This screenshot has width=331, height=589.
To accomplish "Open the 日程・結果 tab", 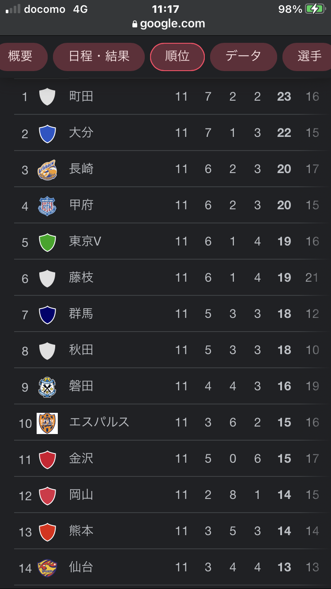I will tap(99, 57).
